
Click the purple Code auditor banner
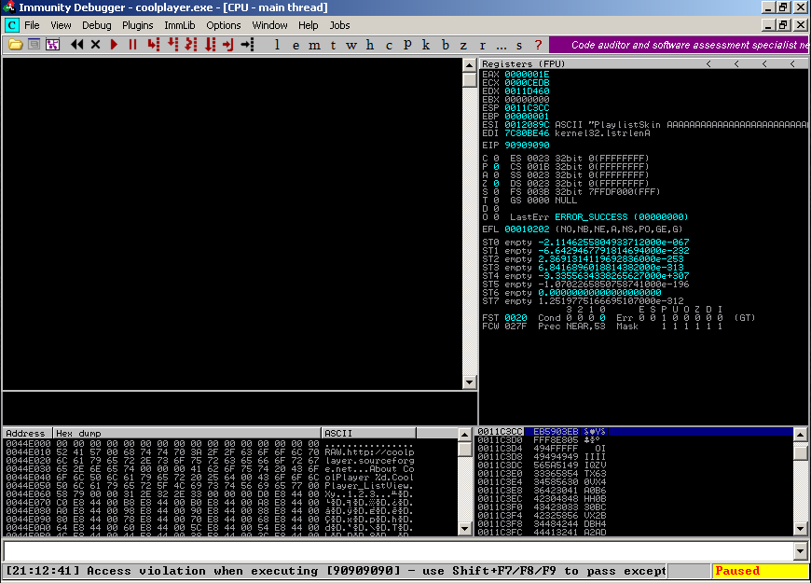click(x=680, y=45)
